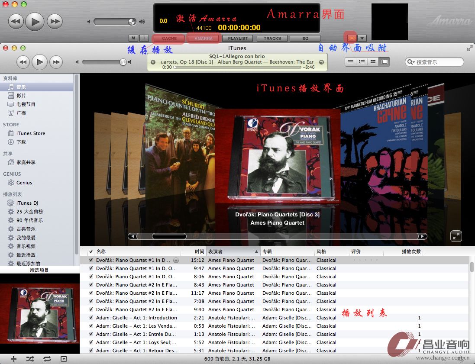
Task: Open the 25 大金曲榜 smart playlist
Action: (37, 212)
